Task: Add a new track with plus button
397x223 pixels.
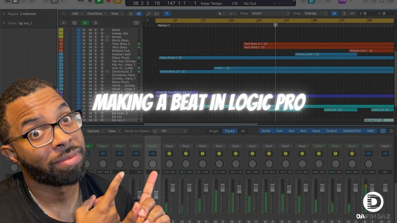Action: (64, 23)
